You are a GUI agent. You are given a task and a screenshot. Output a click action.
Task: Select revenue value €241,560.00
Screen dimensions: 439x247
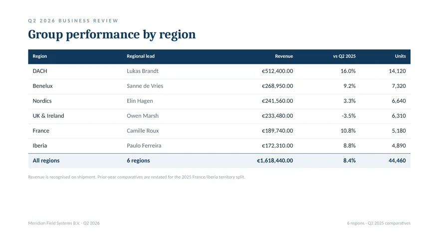point(277,101)
